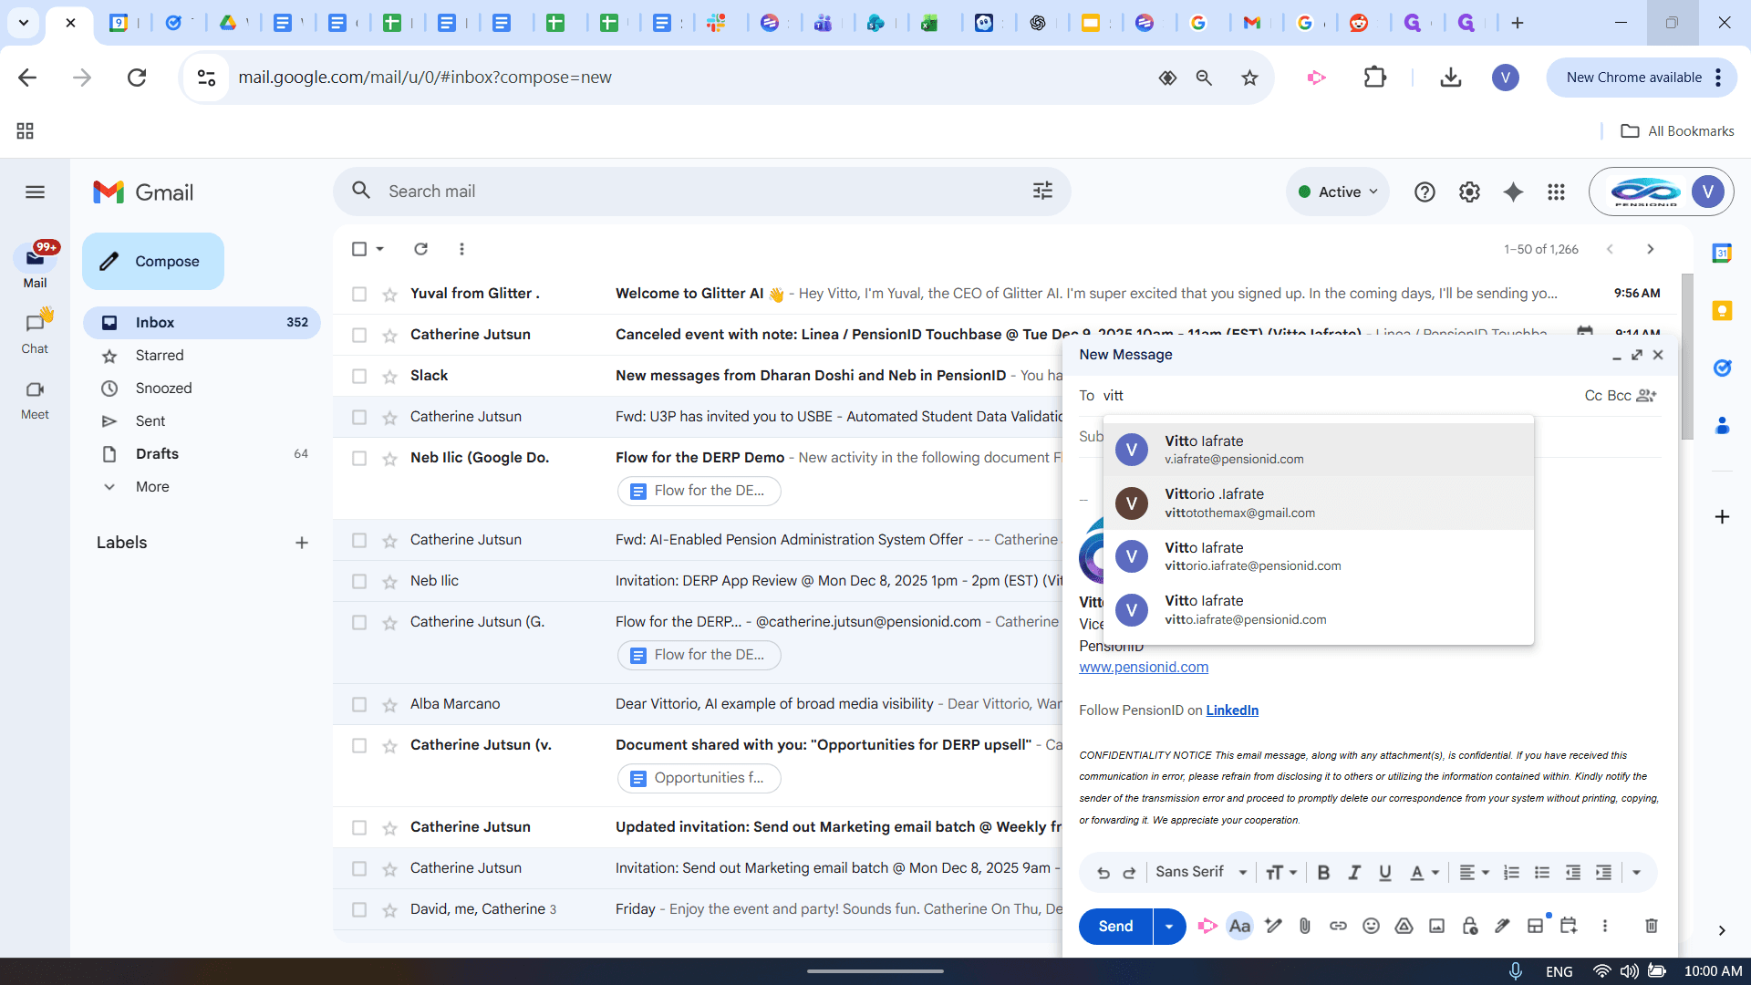The height and width of the screenshot is (985, 1751).
Task: Insert a numbered list
Action: coord(1511,873)
